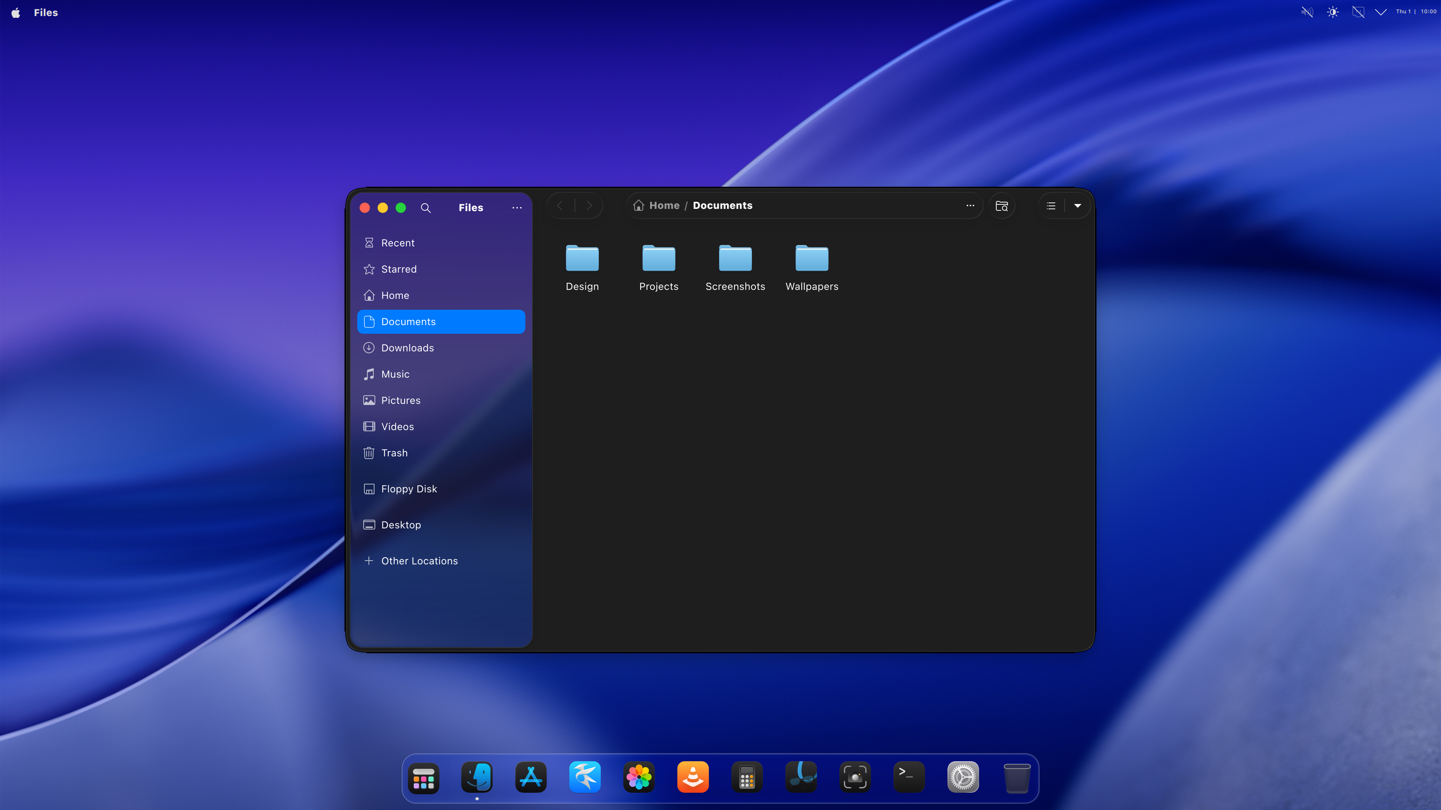This screenshot has height=810, width=1441.
Task: Open Pictures in the sidebar
Action: (441, 401)
